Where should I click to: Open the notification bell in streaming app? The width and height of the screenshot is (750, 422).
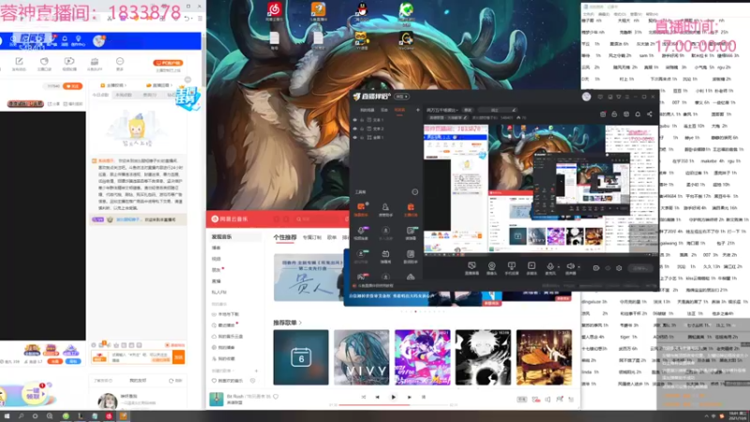click(x=637, y=114)
